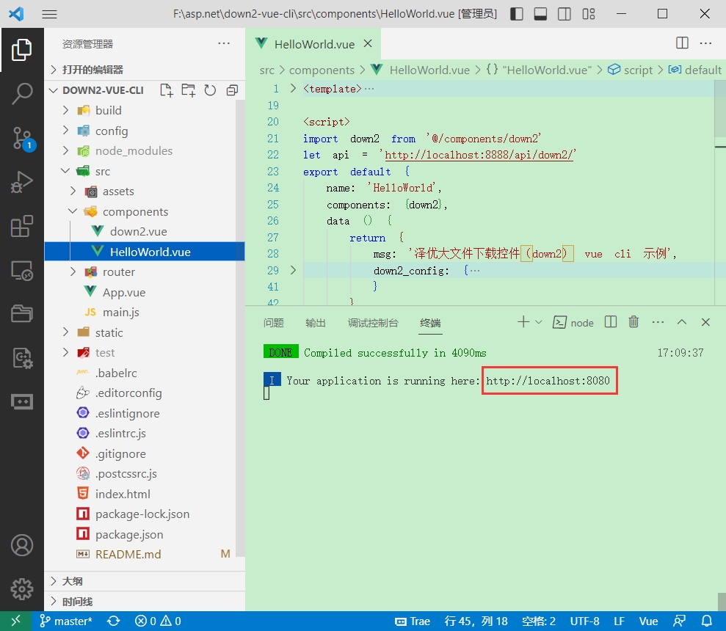The width and height of the screenshot is (726, 631).
Task: Open the master branch in status bar
Action: [66, 621]
